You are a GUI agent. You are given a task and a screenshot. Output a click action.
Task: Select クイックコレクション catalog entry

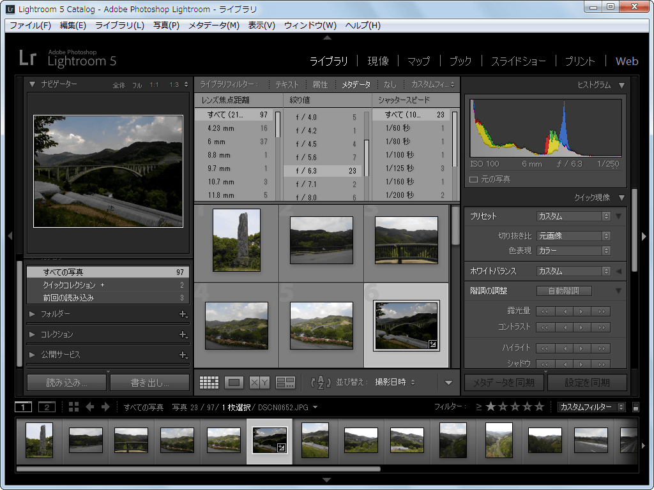(108, 285)
